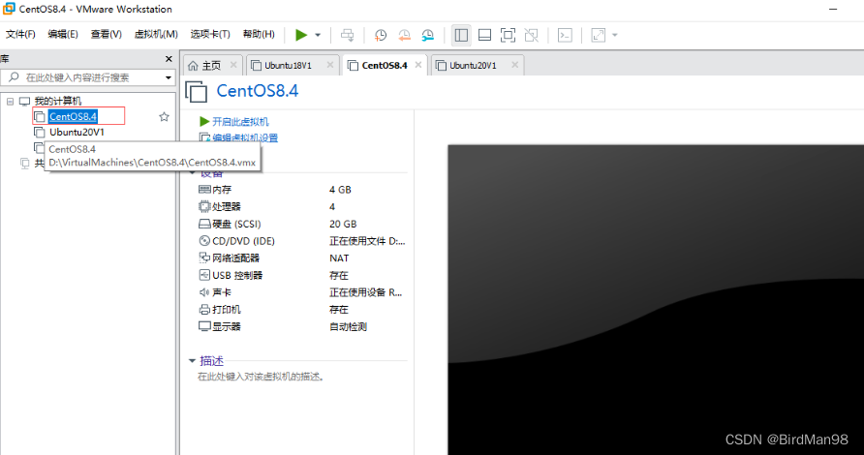Screen dimensions: 864x455
Task: Click the stretch guest display icon
Action: coord(599,35)
